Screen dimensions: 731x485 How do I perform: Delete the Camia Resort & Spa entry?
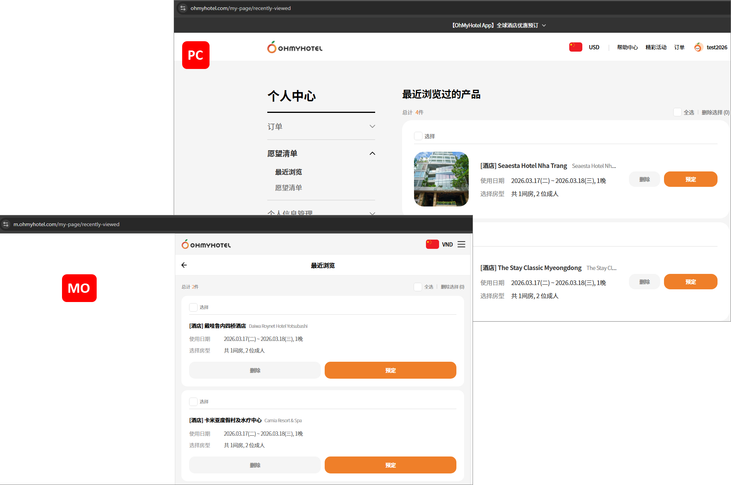point(255,465)
